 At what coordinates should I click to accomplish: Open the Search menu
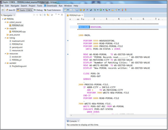[24, 6]
